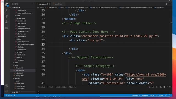Open _badge.scss file
The image size is (176, 99).
(x=22, y=23)
